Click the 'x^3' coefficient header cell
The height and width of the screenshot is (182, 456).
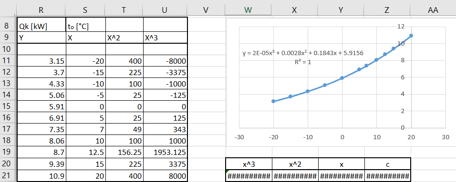coord(249,164)
